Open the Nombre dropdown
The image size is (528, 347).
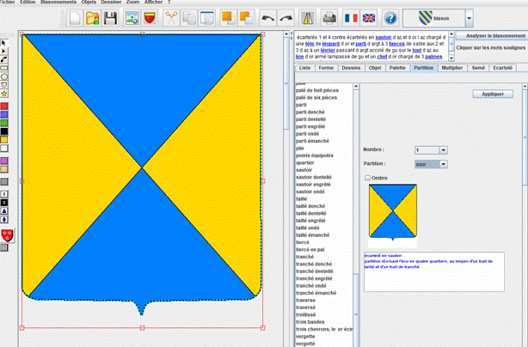443,150
